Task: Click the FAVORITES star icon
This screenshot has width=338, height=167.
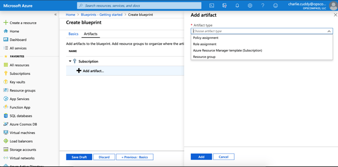Action: 6,56
